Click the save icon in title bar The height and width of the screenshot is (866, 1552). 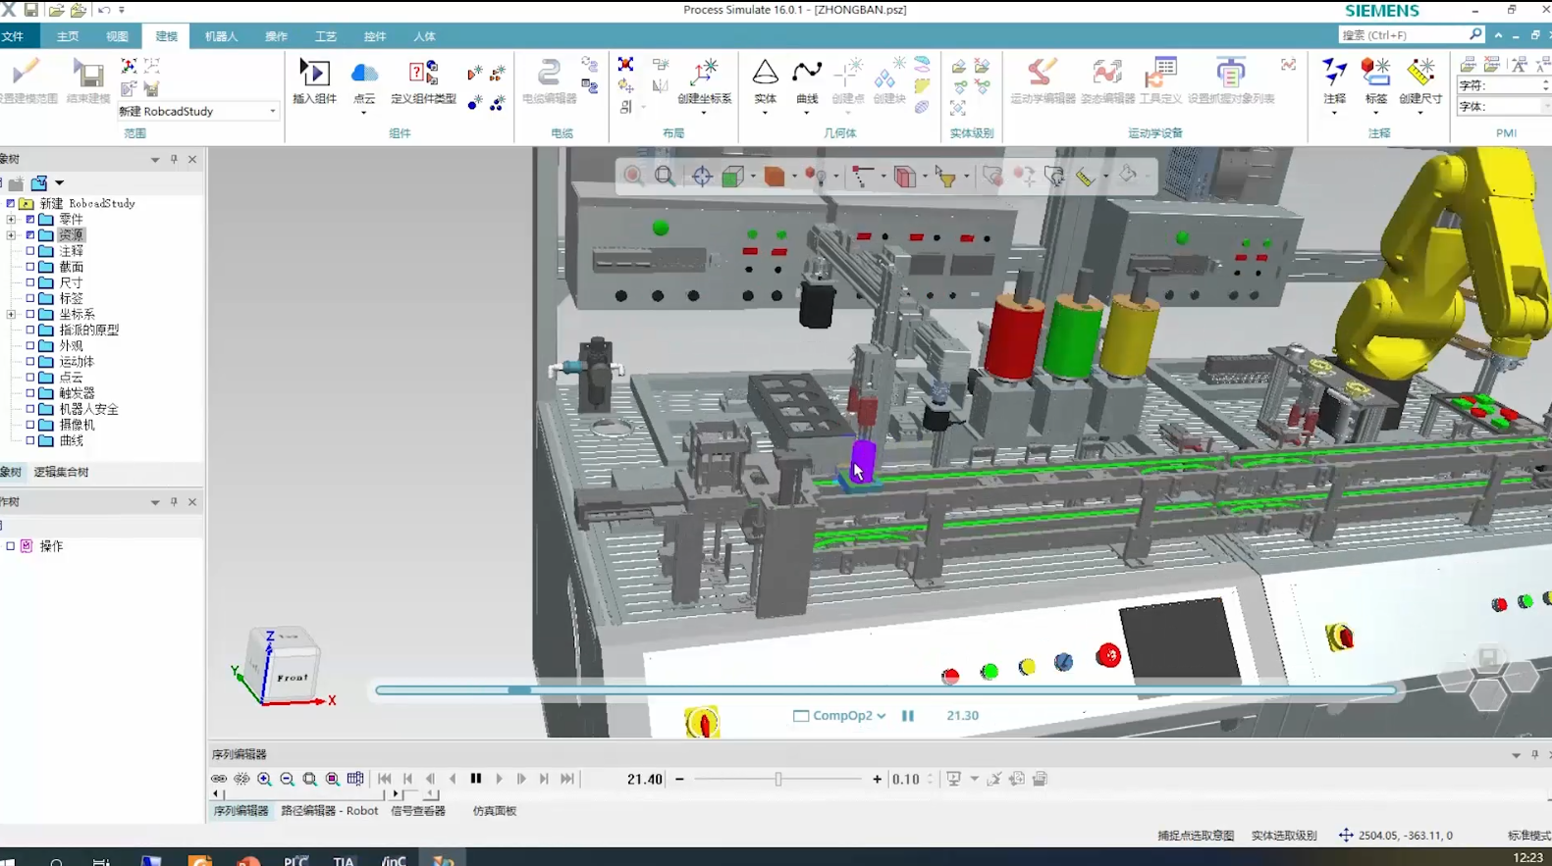tap(31, 10)
